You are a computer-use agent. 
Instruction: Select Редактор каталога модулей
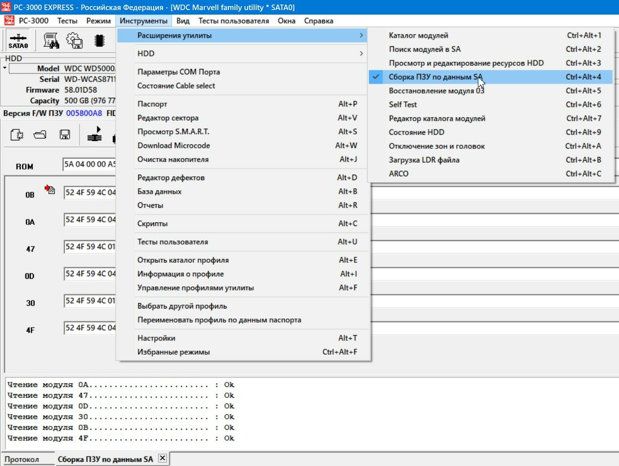click(490, 118)
